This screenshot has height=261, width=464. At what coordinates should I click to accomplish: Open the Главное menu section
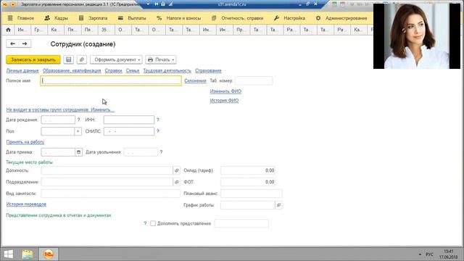(21, 18)
